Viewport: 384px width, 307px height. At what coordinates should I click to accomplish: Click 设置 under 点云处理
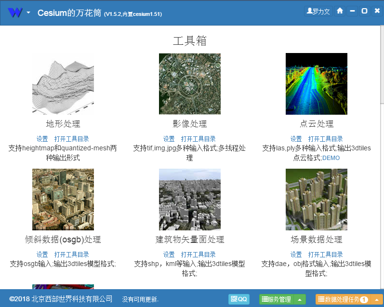coord(296,139)
